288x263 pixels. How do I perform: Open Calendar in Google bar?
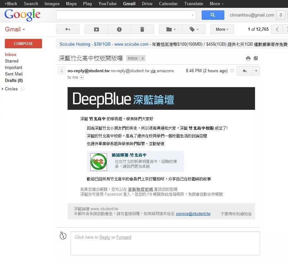[168, 4]
